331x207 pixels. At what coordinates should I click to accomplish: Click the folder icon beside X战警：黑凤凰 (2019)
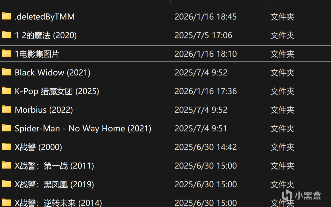point(6,184)
